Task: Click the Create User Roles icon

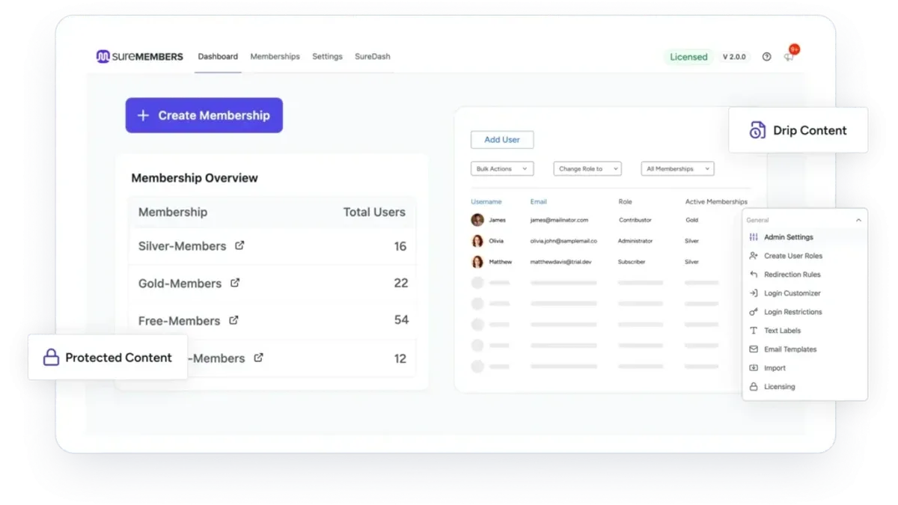Action: click(754, 256)
